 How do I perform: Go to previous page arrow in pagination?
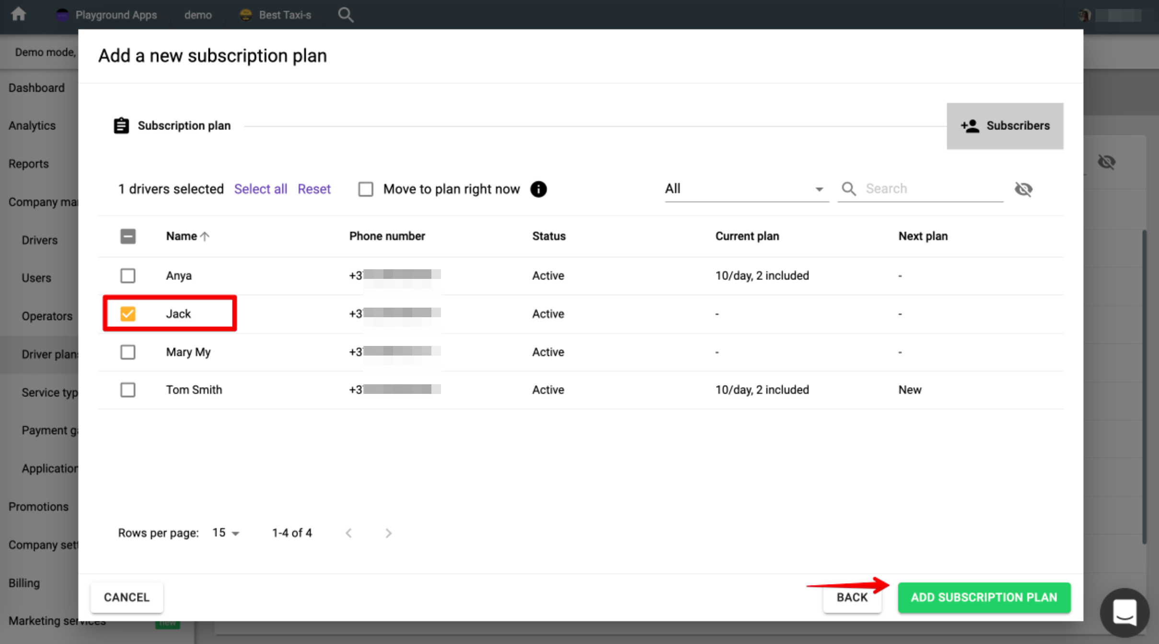[x=349, y=533]
